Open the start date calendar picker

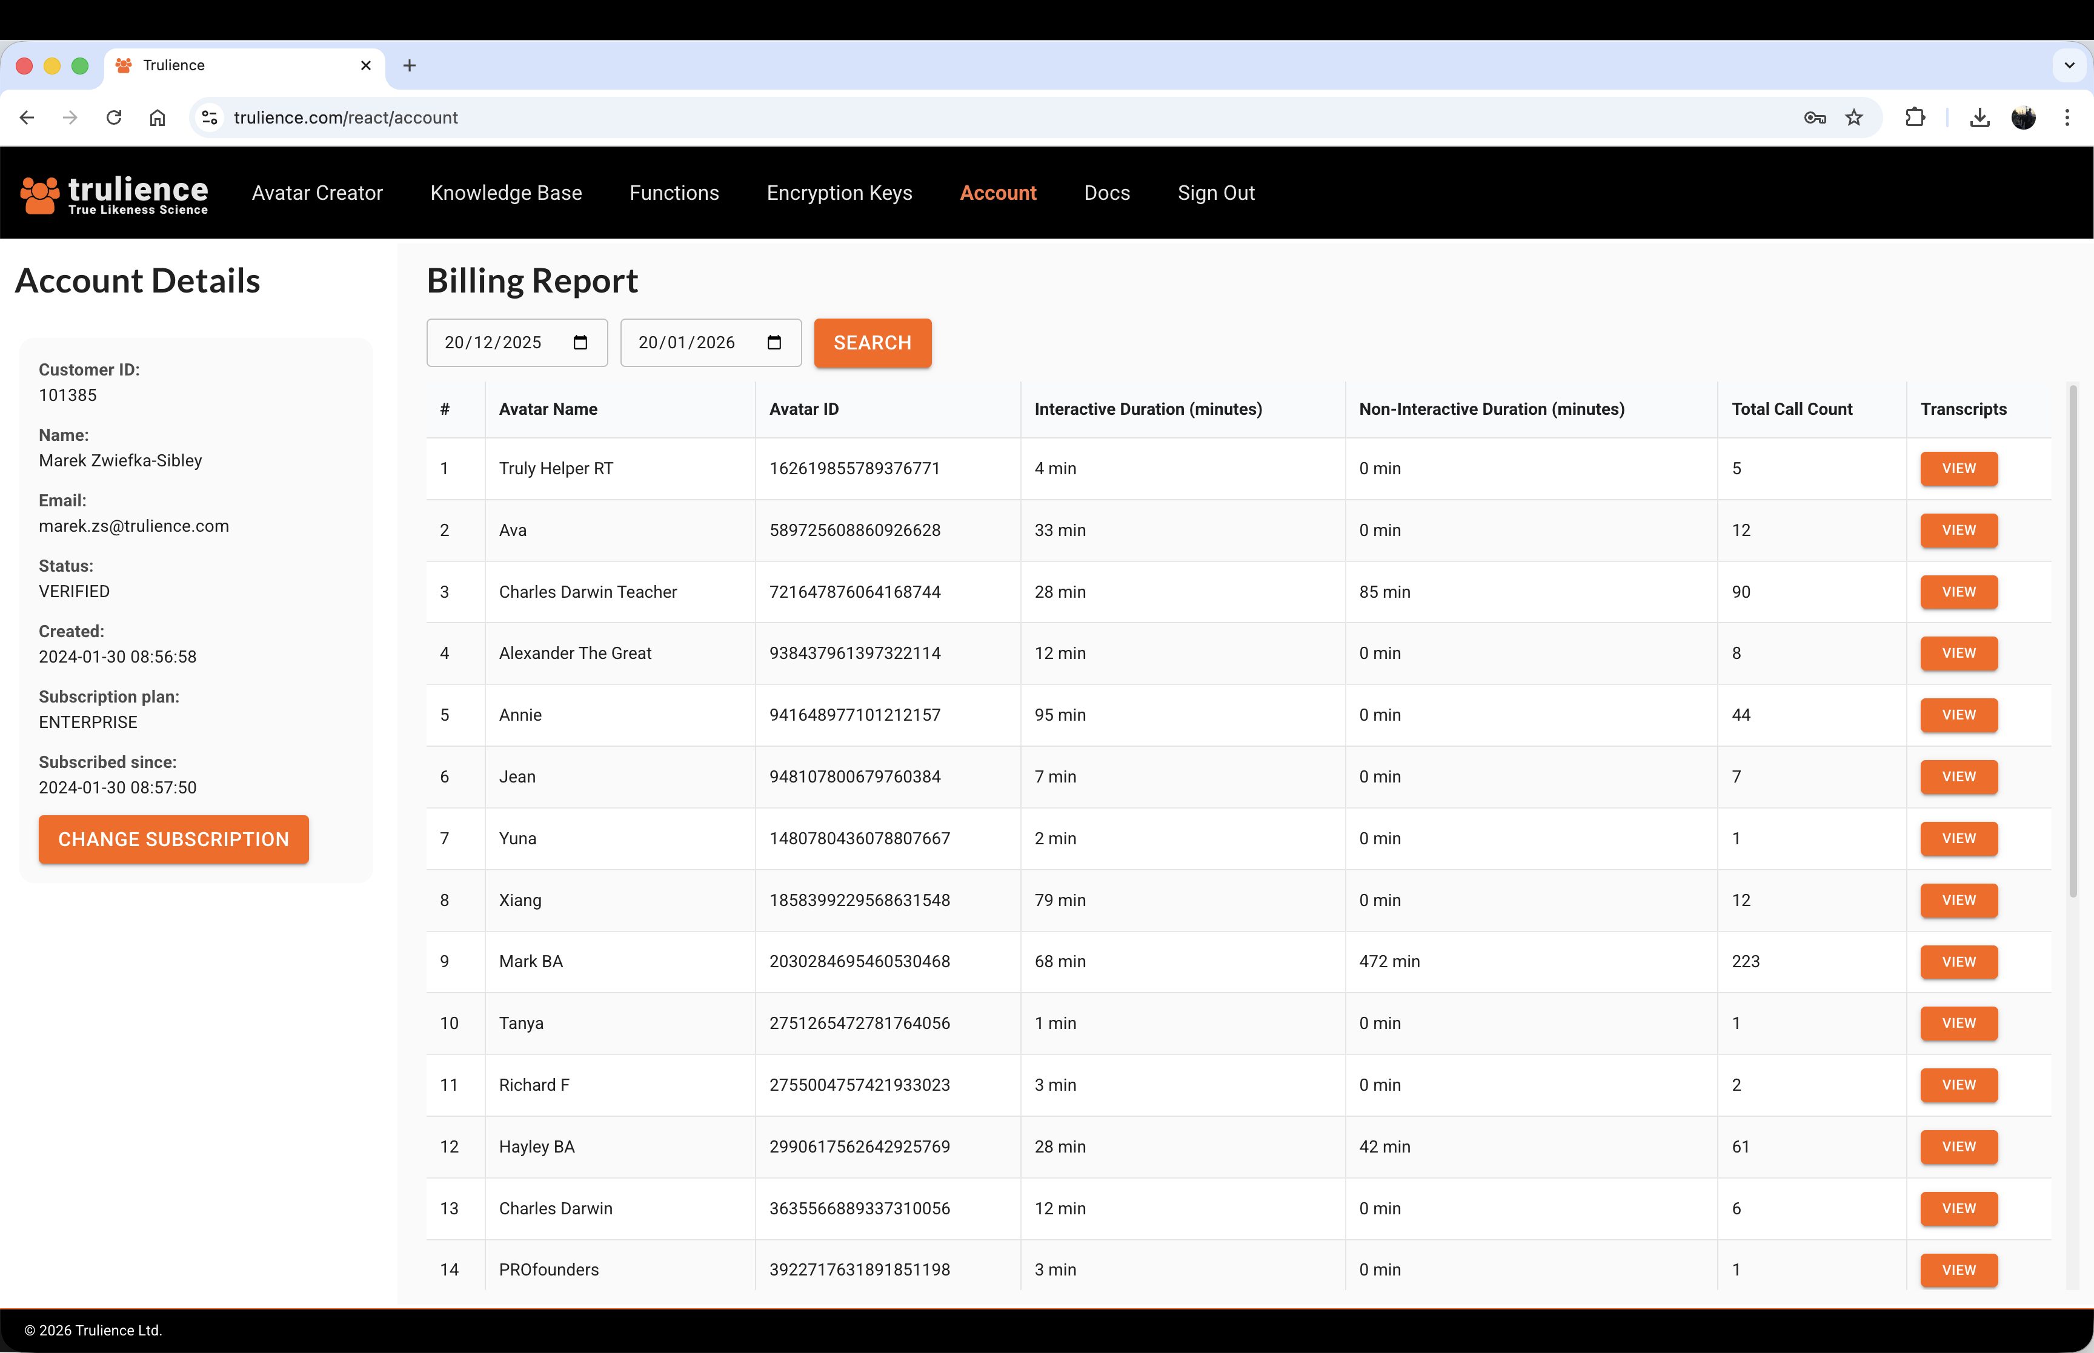[x=581, y=343]
